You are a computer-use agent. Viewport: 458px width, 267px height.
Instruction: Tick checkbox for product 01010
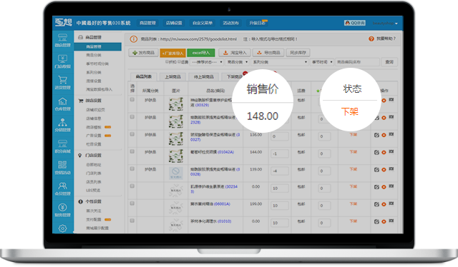tap(132, 221)
